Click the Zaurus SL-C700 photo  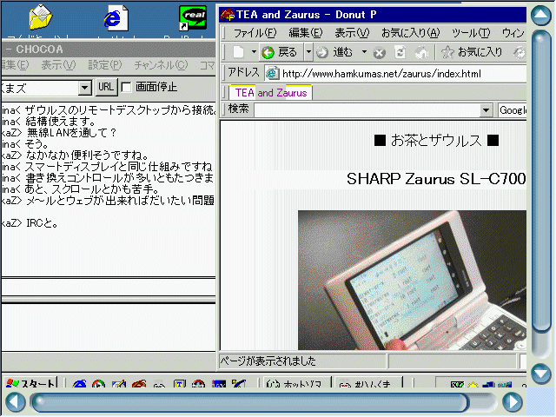pos(412,280)
